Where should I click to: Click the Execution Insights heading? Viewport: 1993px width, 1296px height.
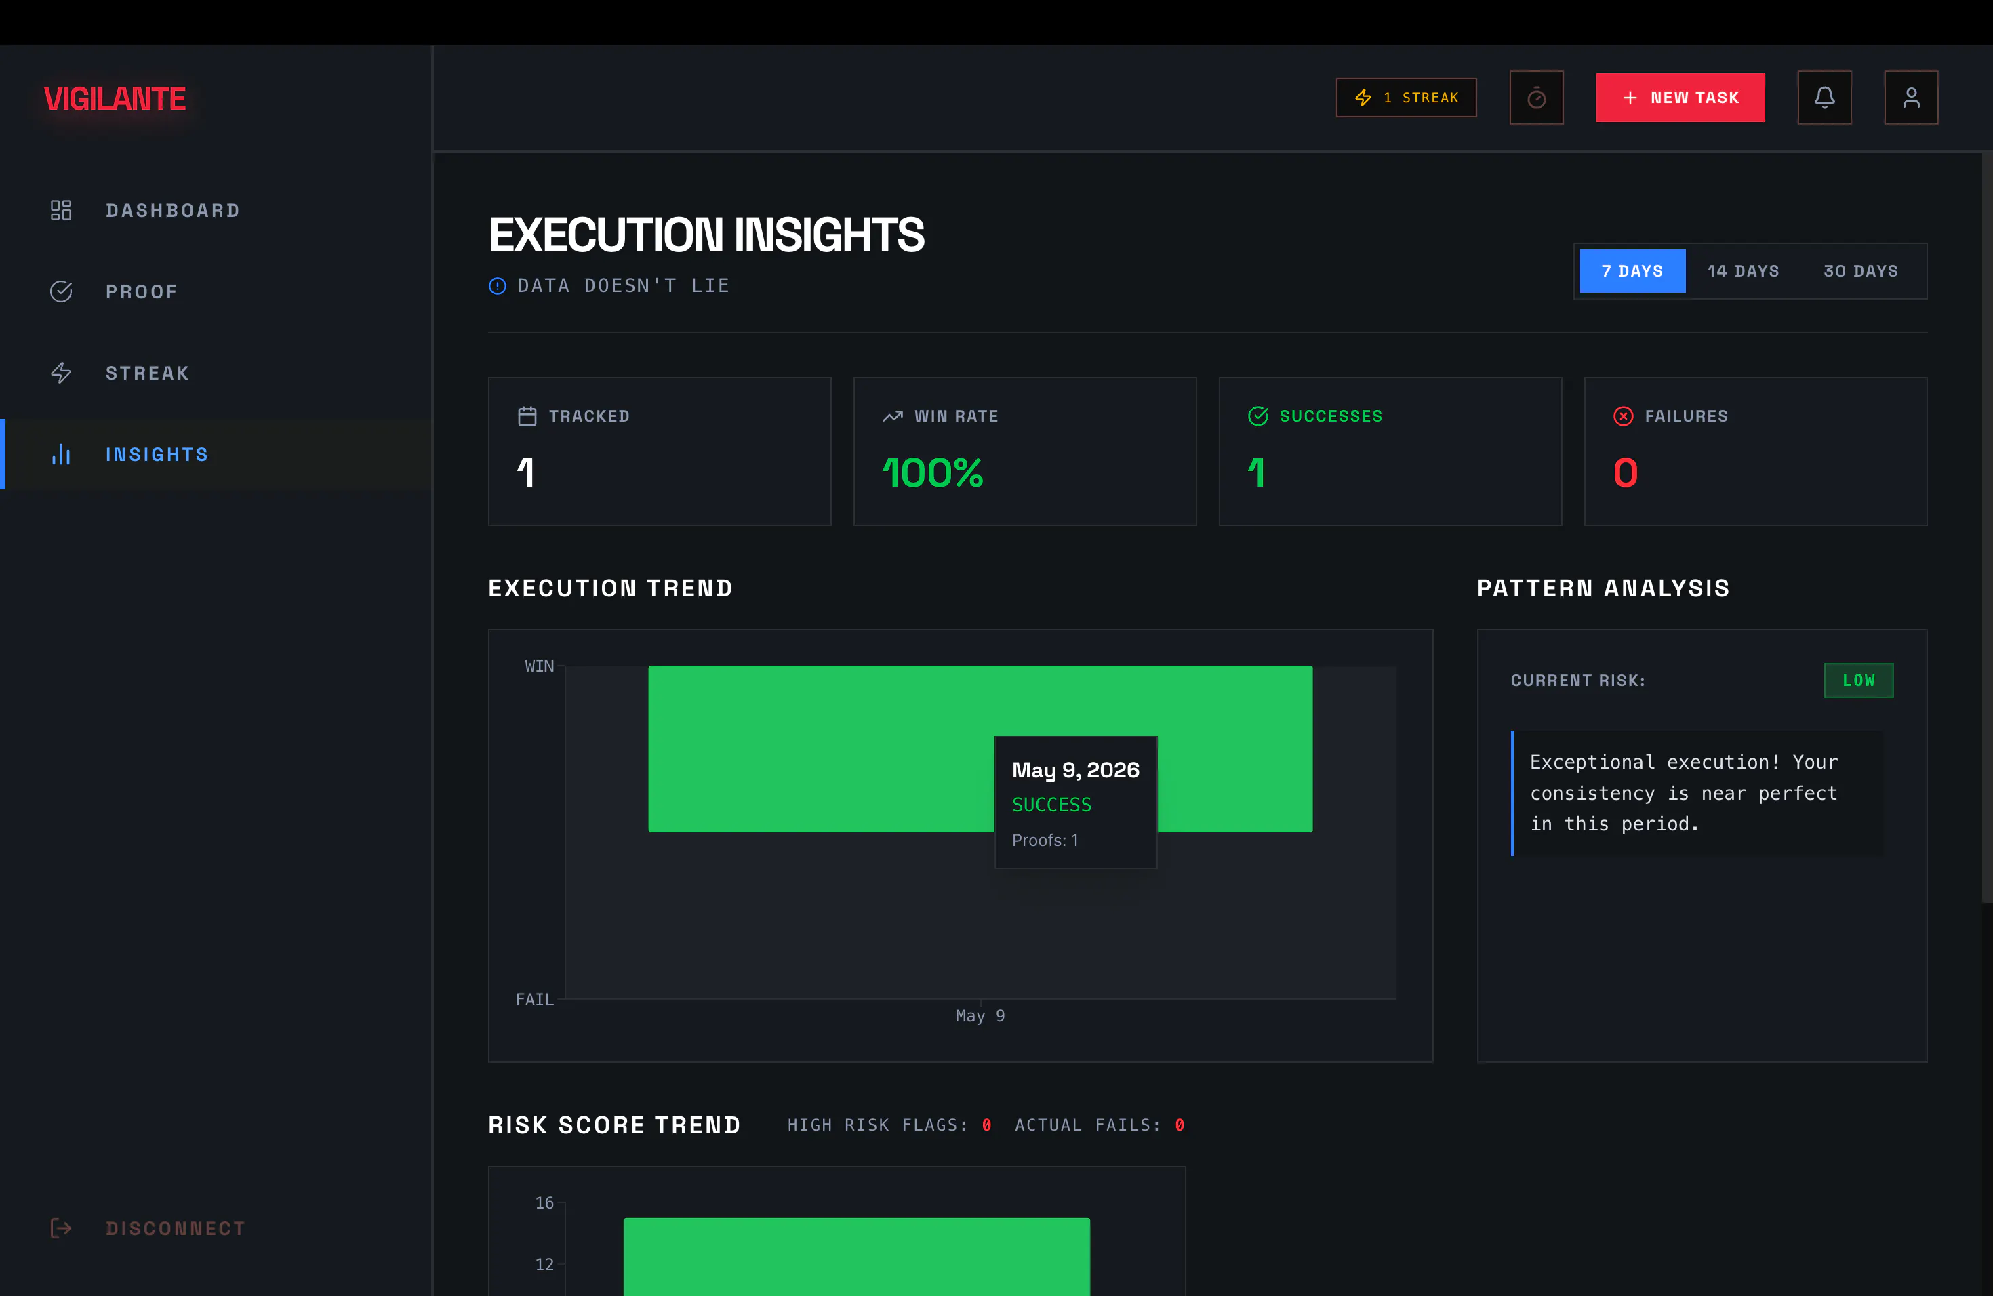coord(706,235)
